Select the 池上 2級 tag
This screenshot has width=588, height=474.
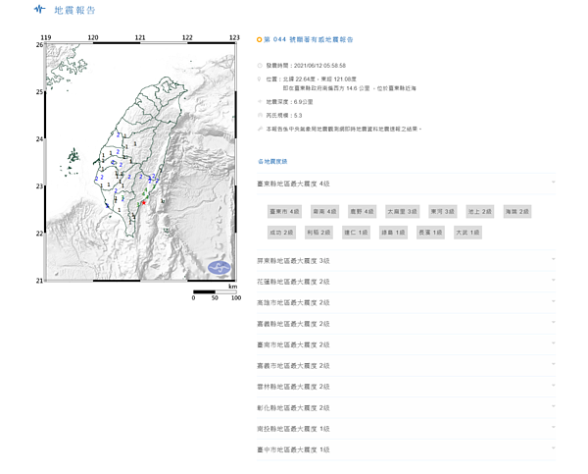click(479, 211)
